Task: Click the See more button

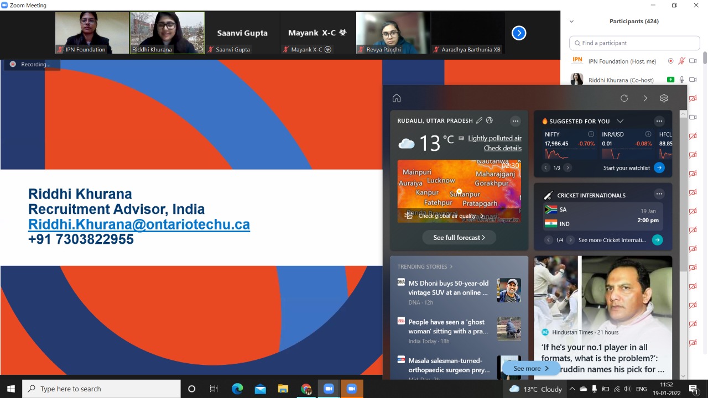Action: point(530,368)
